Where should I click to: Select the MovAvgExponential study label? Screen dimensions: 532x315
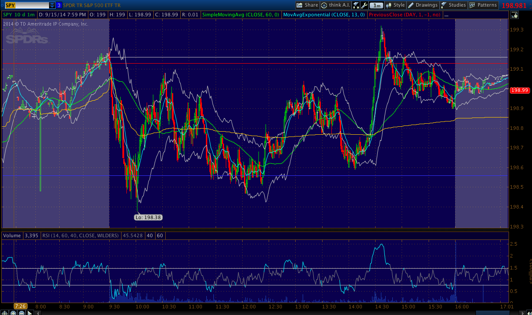click(324, 15)
